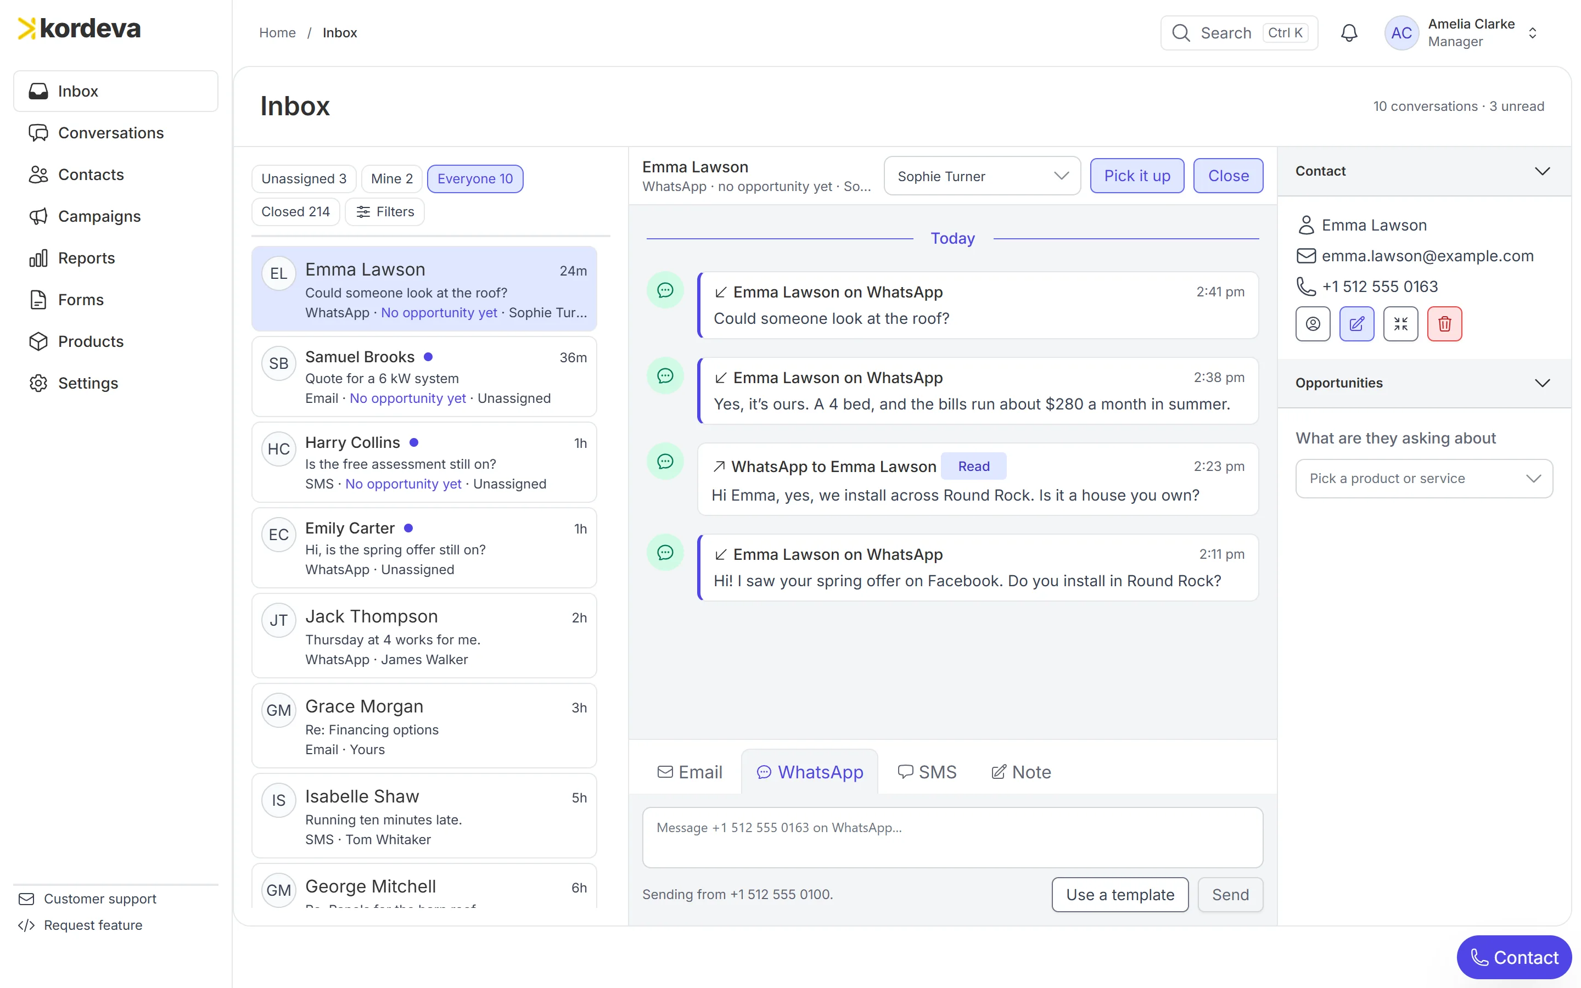Click the AC user avatar
1581x988 pixels.
coord(1401,33)
